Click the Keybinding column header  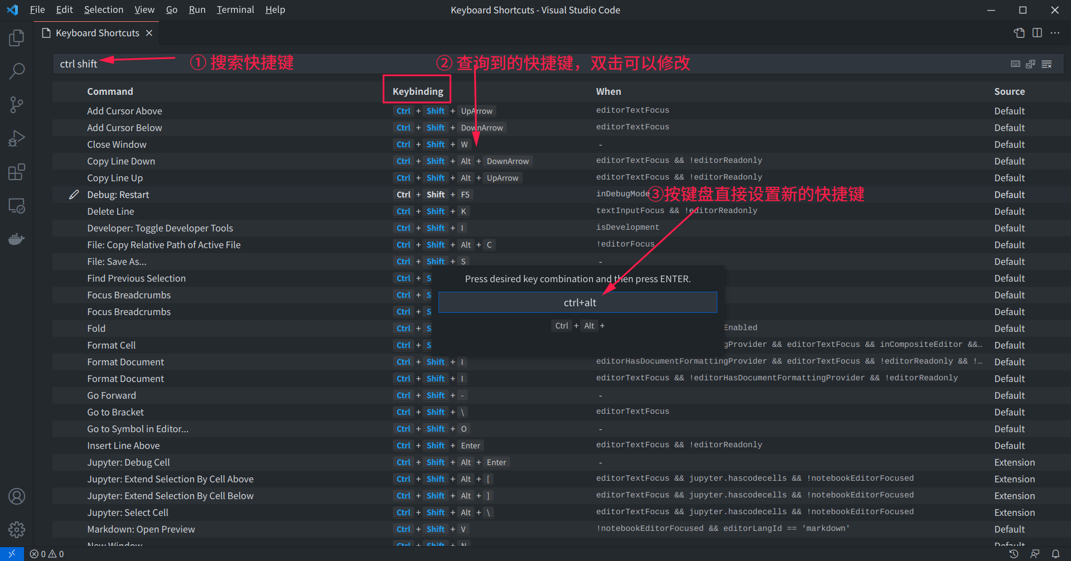pos(418,91)
